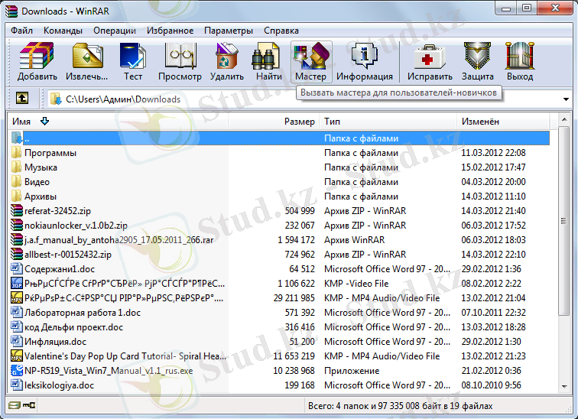Click the drive icon in status bar
Image resolution: width=578 pixels, height=419 pixels.
pos(15,406)
